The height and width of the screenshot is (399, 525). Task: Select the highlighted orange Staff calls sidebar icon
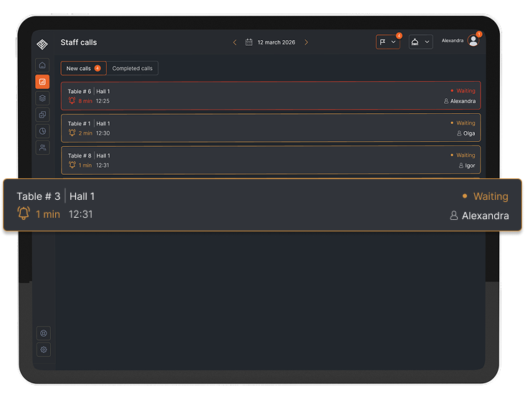(42, 82)
